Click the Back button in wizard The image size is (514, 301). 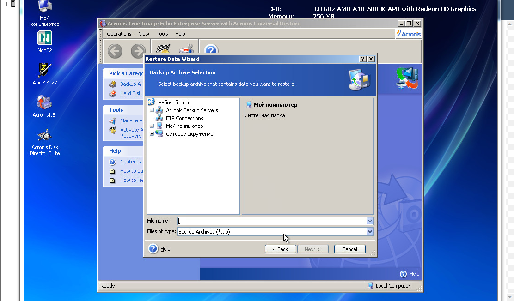click(280, 249)
